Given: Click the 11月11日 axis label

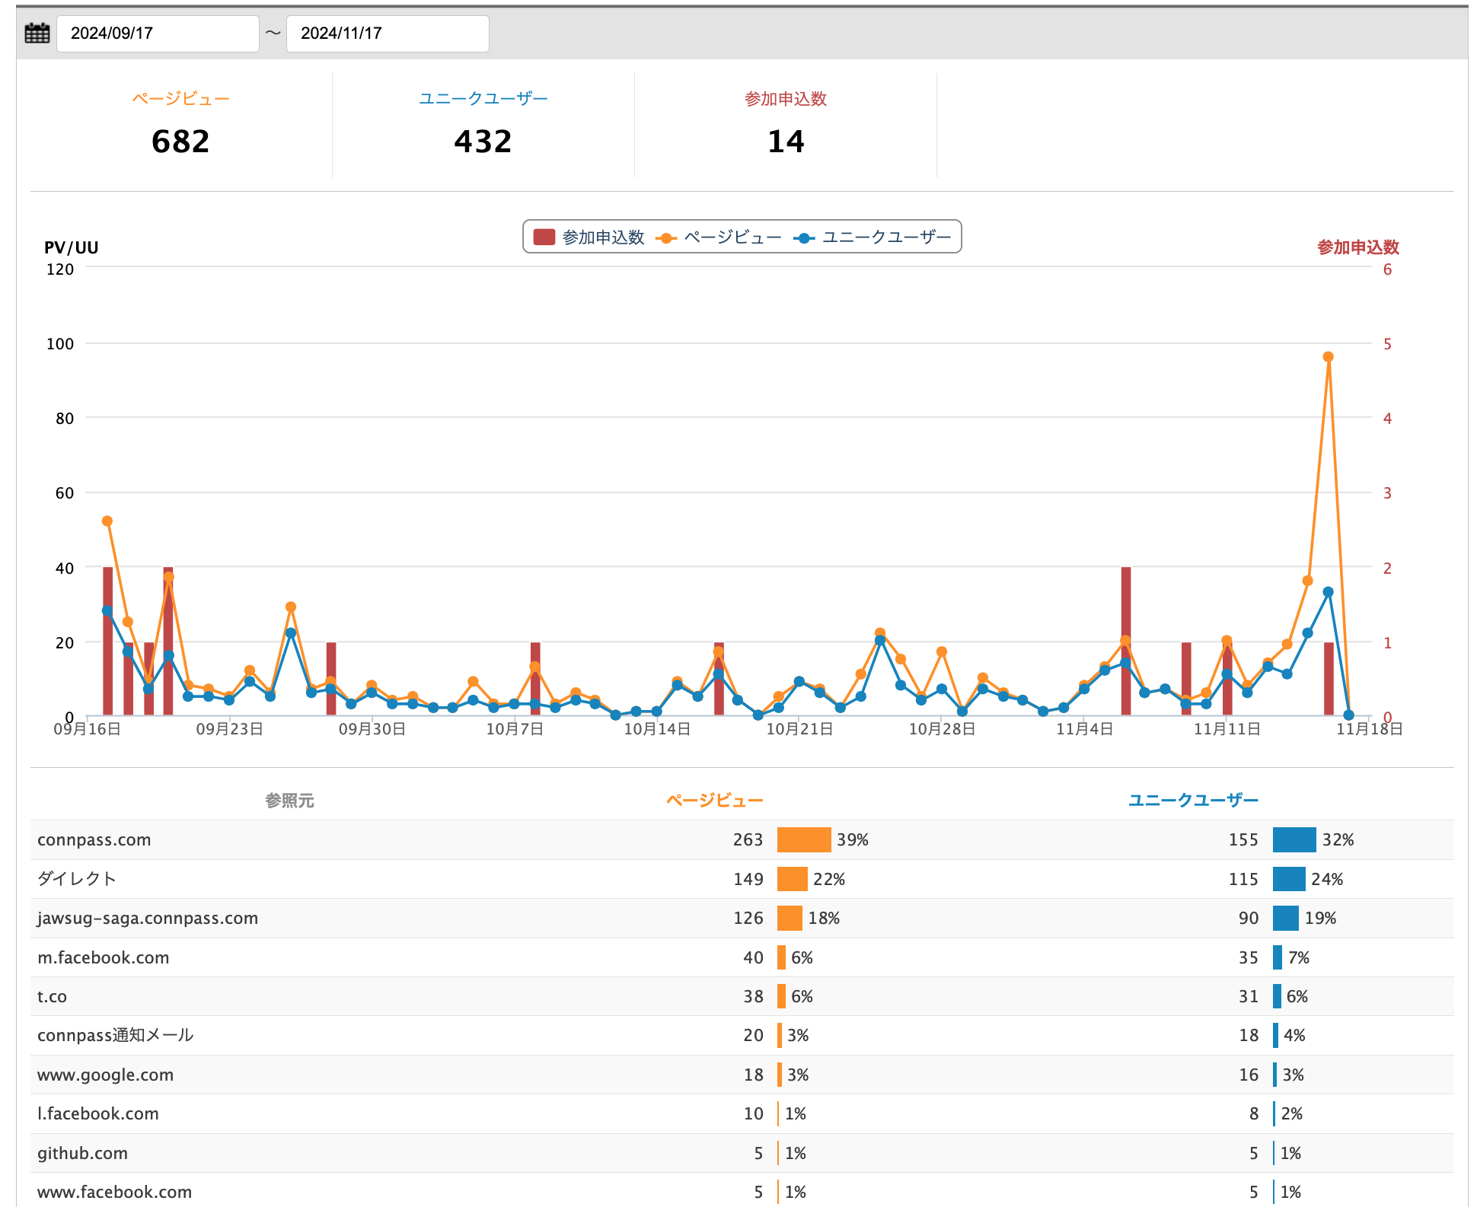Looking at the screenshot, I should (x=1227, y=729).
